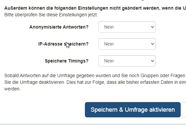The width and height of the screenshot is (186, 127).
Task: Click the word 'Umfrage' inside the activate button
Action: point(136,110)
